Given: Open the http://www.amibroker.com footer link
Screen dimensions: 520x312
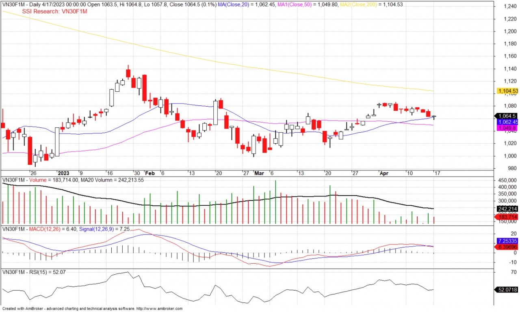Looking at the screenshot, I should pos(159,309).
